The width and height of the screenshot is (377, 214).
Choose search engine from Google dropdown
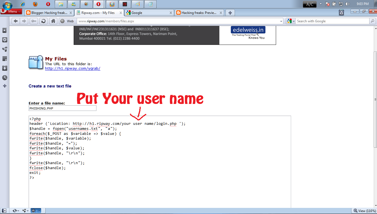pos(291,21)
